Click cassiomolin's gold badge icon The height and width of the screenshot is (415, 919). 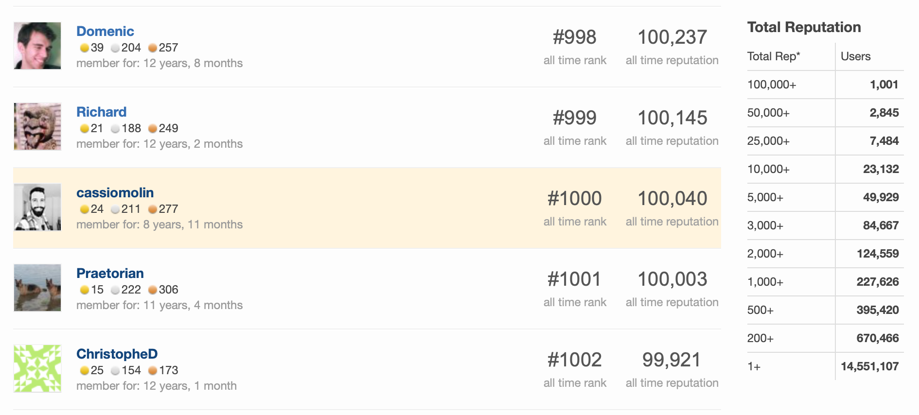pyautogui.click(x=84, y=209)
